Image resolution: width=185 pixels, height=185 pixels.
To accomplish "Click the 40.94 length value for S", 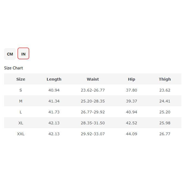I will pos(54,90).
